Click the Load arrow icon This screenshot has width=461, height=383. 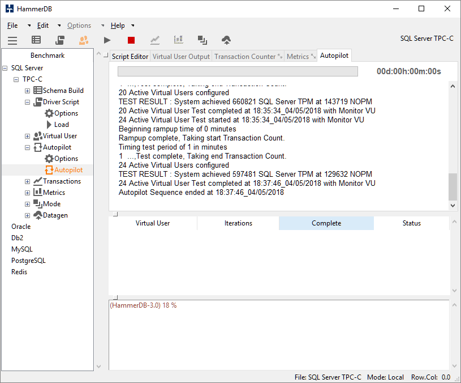49,125
